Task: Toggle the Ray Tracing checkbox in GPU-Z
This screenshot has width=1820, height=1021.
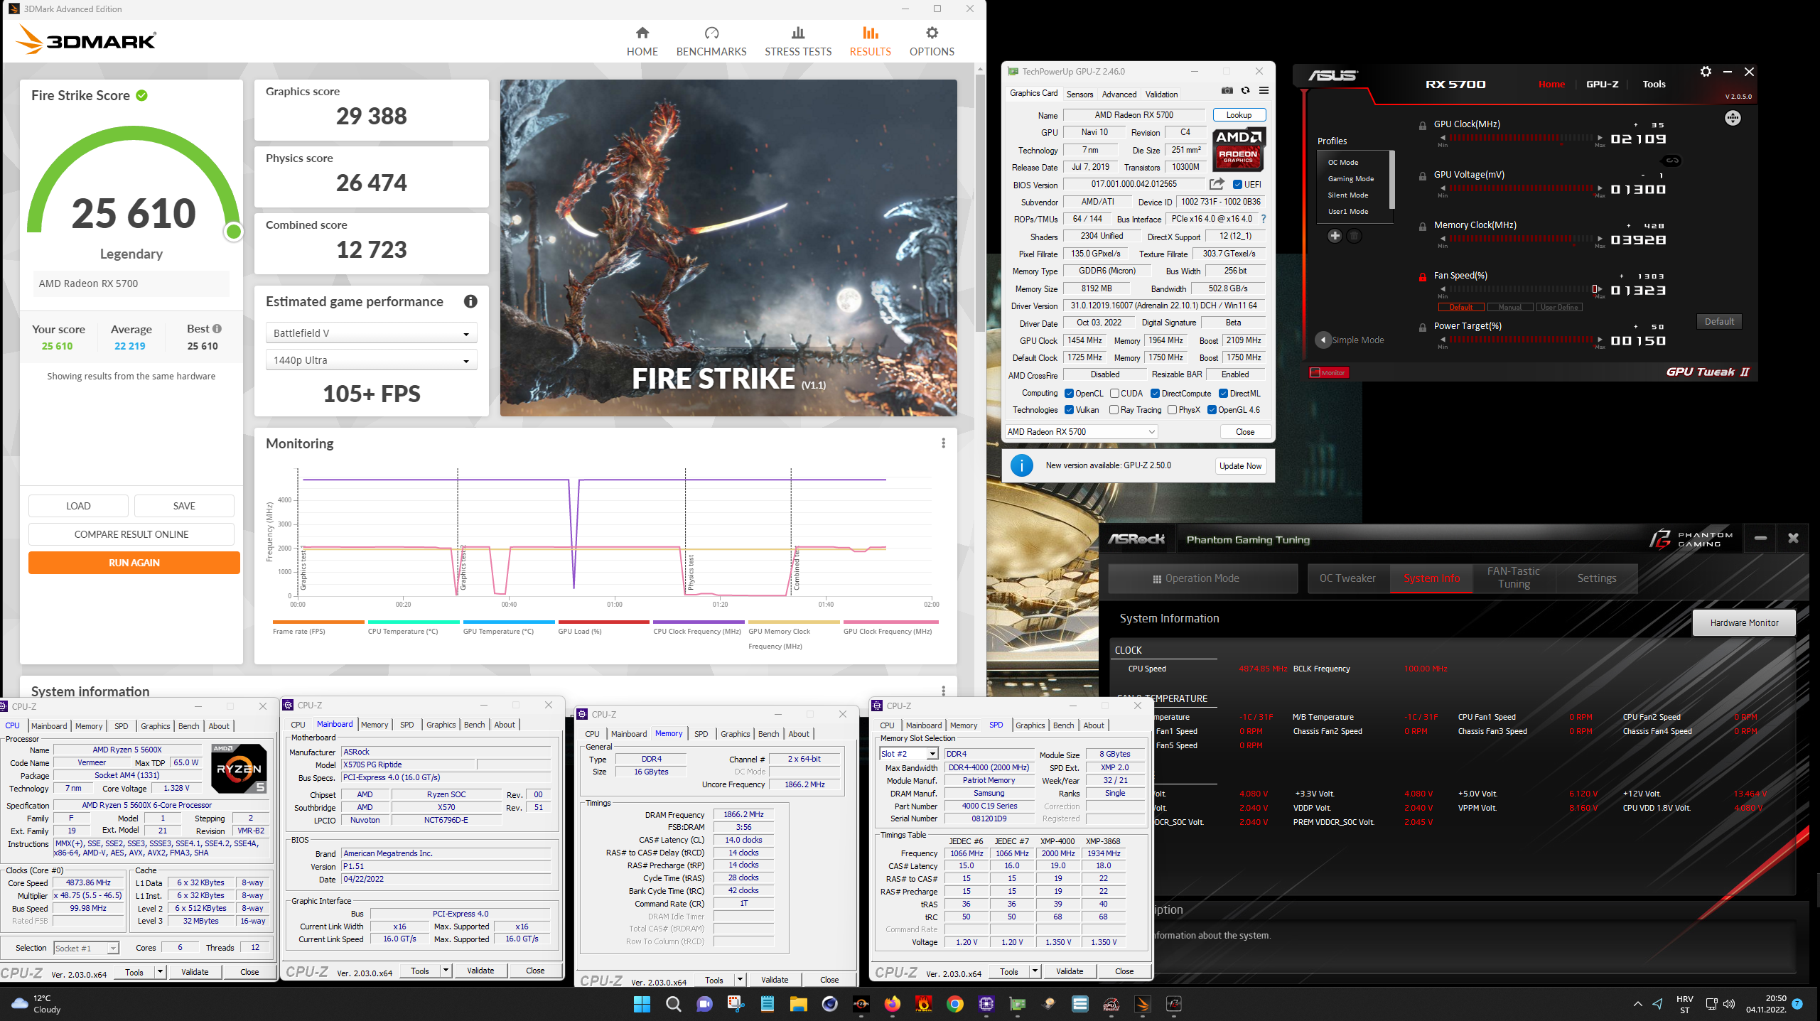Action: 1114,410
